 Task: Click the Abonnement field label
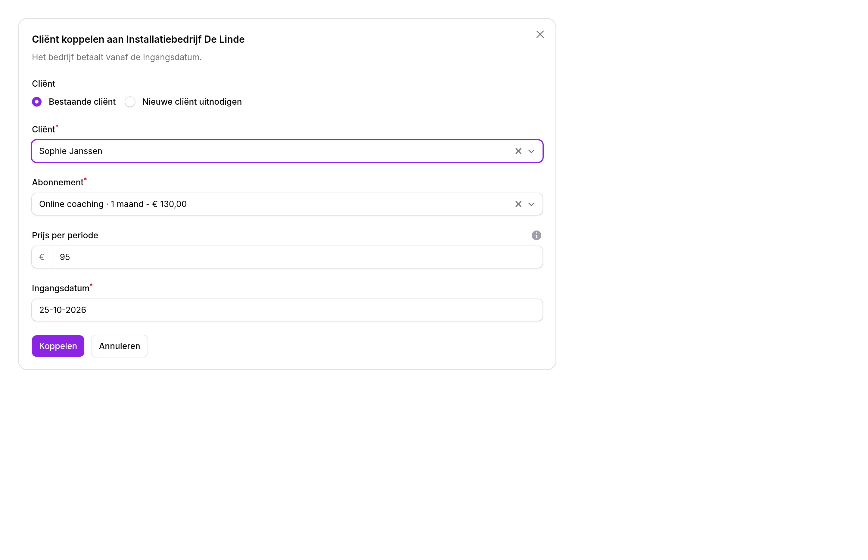coord(58,183)
